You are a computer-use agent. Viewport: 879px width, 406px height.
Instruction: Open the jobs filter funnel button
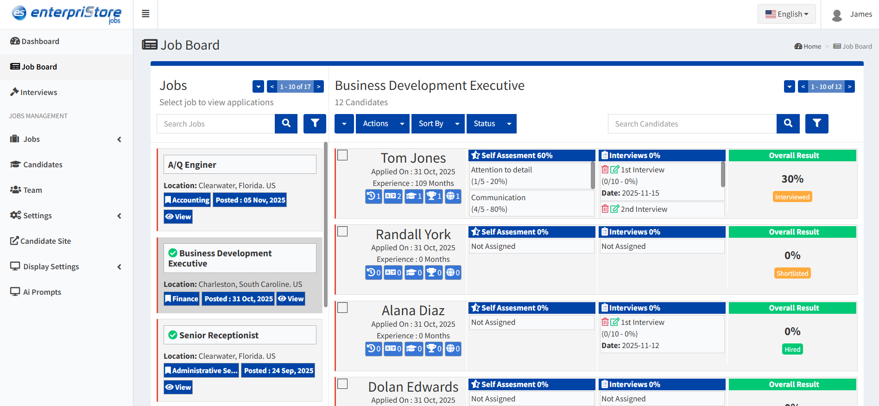[315, 124]
